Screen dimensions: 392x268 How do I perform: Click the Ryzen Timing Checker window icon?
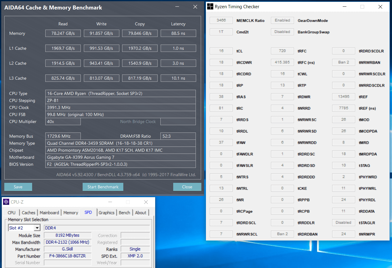[210, 7]
